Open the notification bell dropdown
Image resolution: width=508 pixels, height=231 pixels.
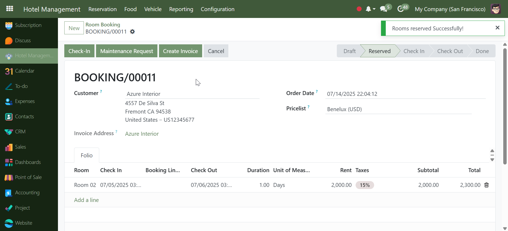coord(370,9)
